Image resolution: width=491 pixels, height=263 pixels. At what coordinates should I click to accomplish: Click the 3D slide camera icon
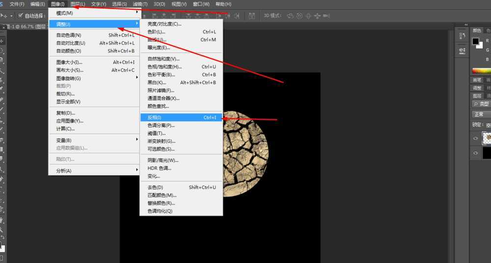[318, 16]
